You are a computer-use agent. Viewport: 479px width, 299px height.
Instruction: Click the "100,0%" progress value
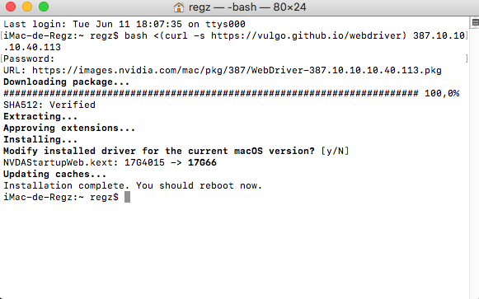click(x=442, y=93)
